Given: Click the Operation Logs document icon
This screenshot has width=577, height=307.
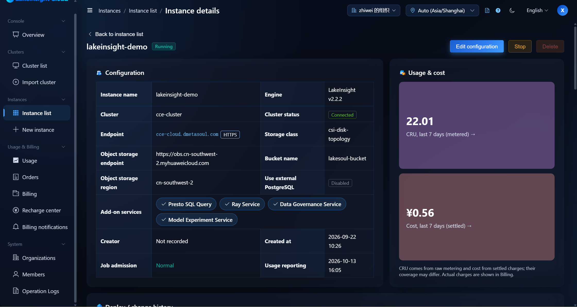Looking at the screenshot, I should pyautogui.click(x=16, y=291).
